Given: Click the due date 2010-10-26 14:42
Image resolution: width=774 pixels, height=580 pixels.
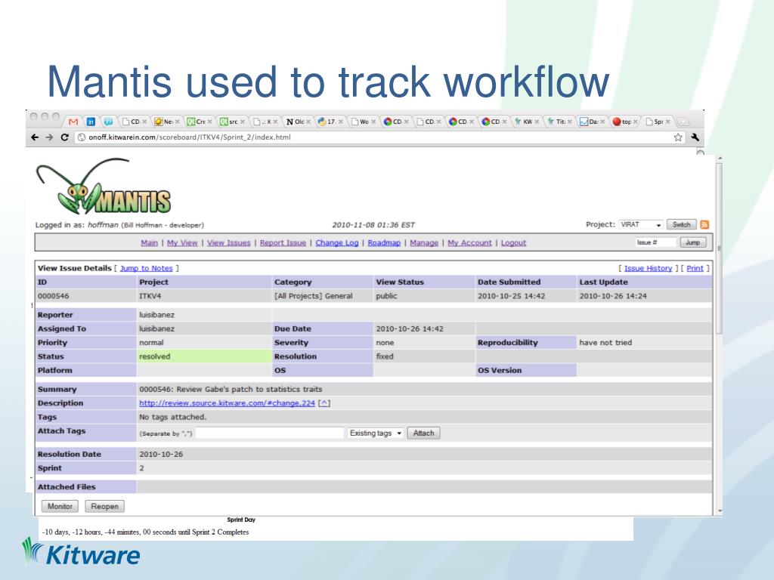Looking at the screenshot, I should tap(410, 329).
